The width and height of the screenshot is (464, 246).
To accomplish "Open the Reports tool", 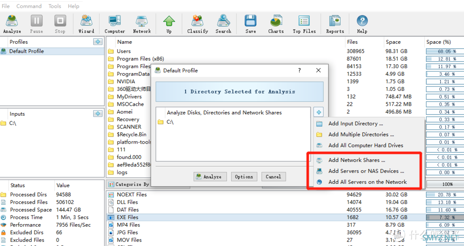I will (x=335, y=24).
